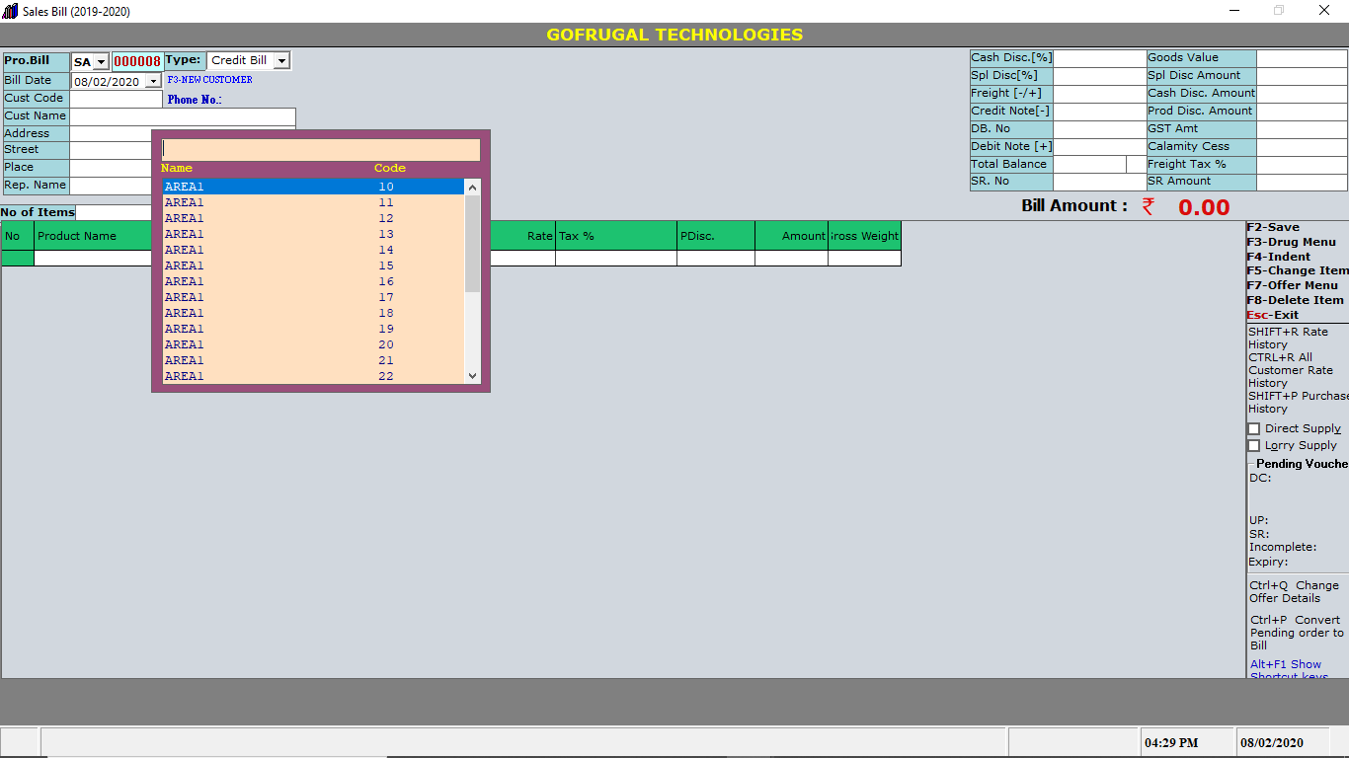This screenshot has height=758, width=1349.
Task: Click the Cust Name input field
Action: tap(183, 116)
